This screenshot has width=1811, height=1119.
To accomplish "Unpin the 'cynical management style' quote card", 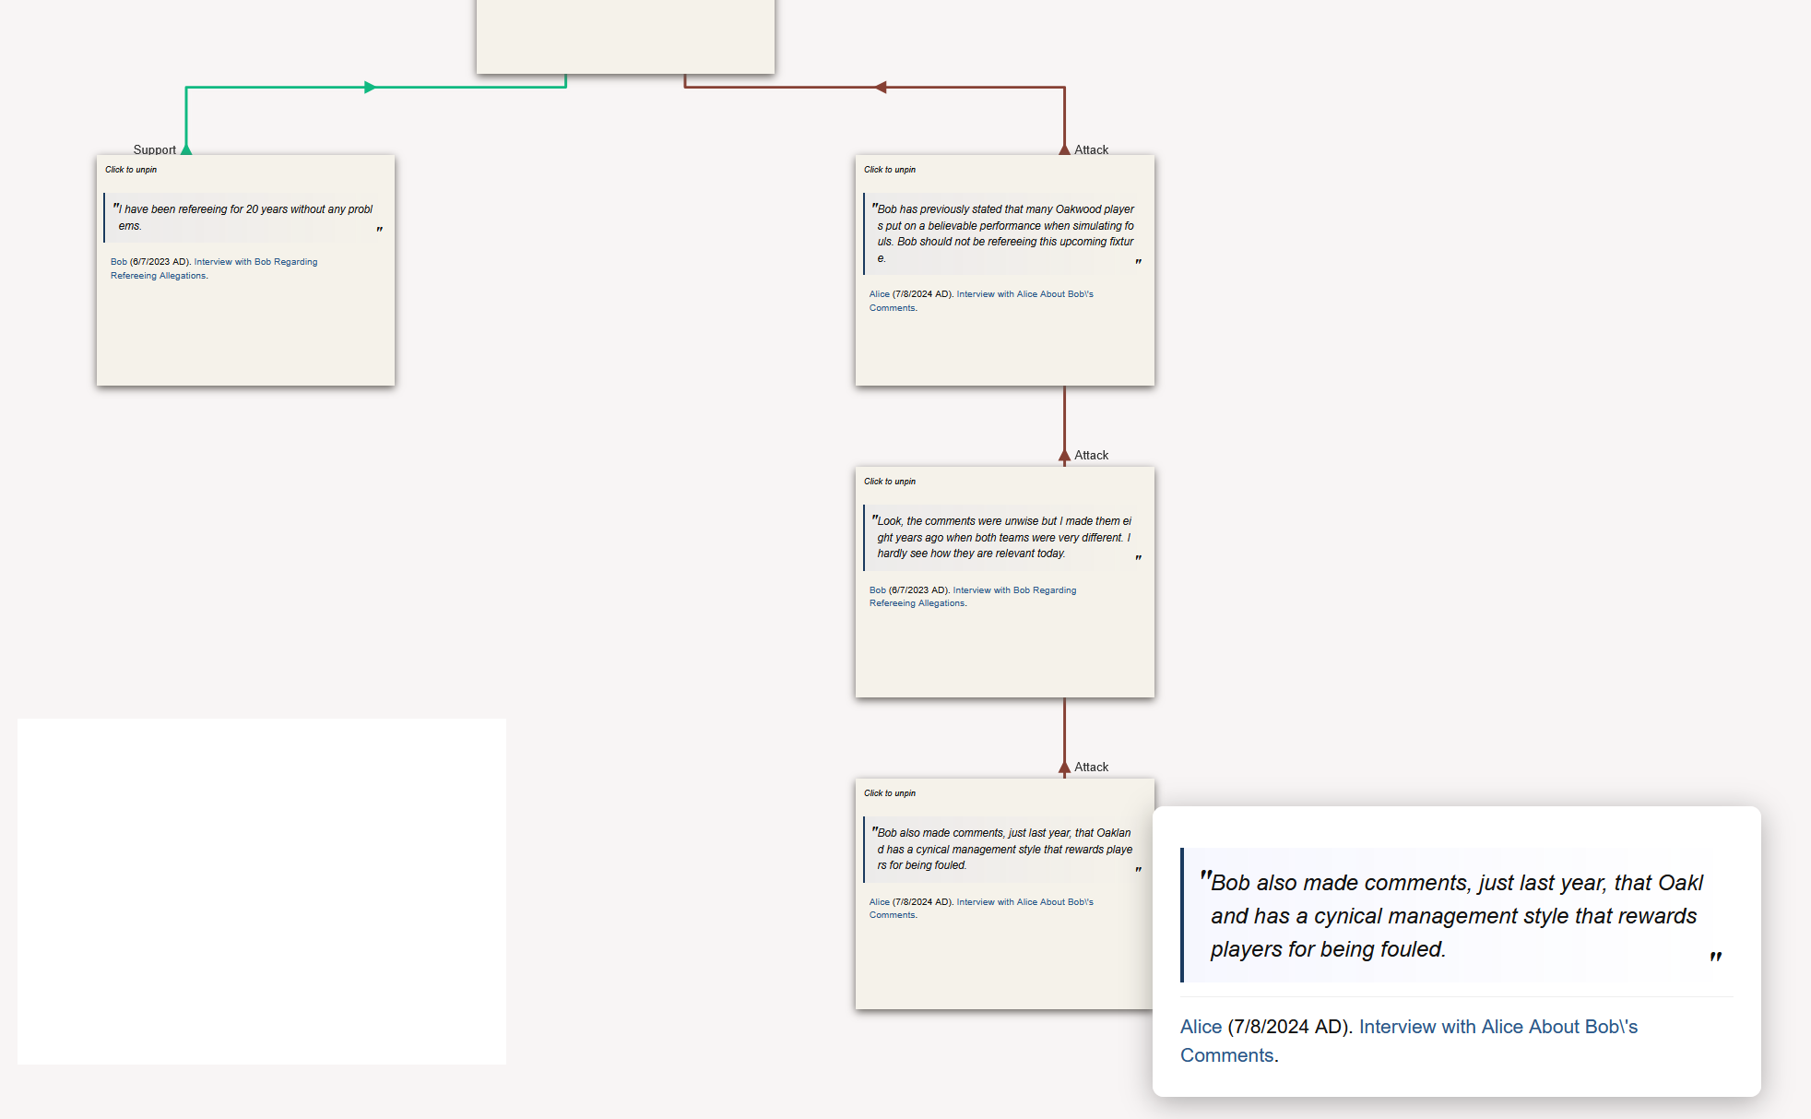I will pyautogui.click(x=889, y=793).
